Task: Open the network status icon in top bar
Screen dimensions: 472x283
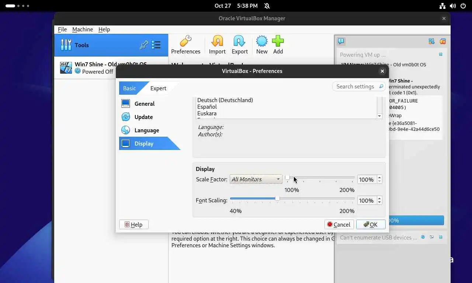Action: pos(442,6)
